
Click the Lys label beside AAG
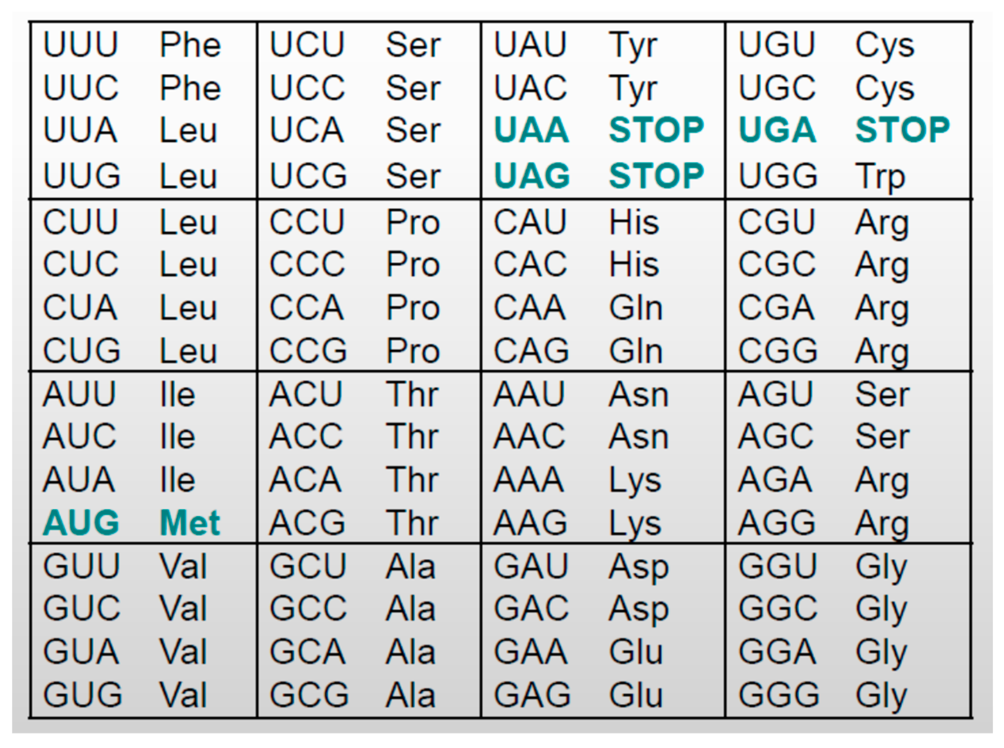click(x=635, y=523)
